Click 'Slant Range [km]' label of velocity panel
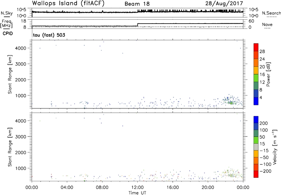Image resolution: width=281 pixels, height=195 pixels. coord(10,147)
